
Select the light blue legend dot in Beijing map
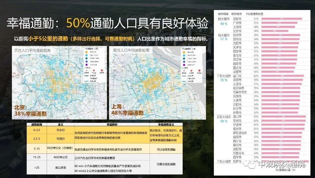click(86, 55)
